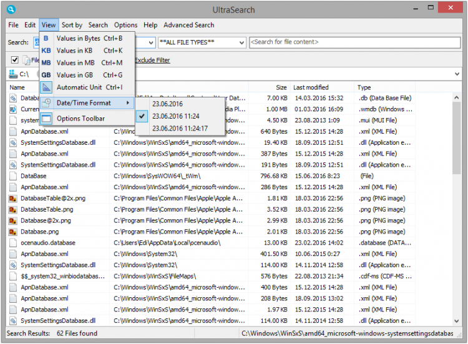Click the $$_system32_winbiodatabas file icon
Screen dimensions: 468x344
[x=13, y=276]
